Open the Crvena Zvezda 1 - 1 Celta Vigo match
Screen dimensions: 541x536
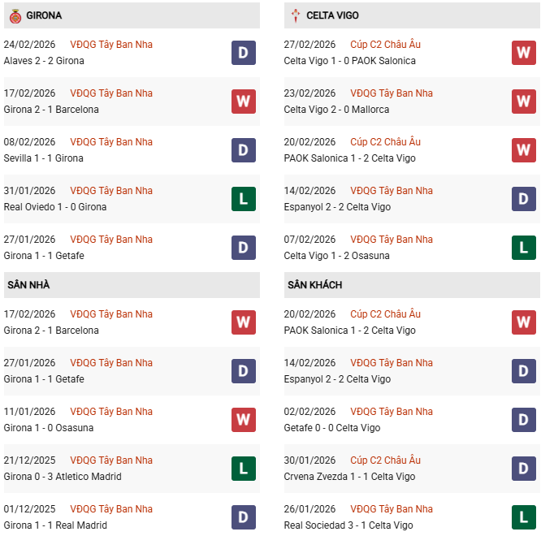click(349, 477)
